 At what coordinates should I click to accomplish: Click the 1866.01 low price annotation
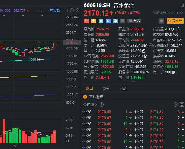[x=34, y=59]
